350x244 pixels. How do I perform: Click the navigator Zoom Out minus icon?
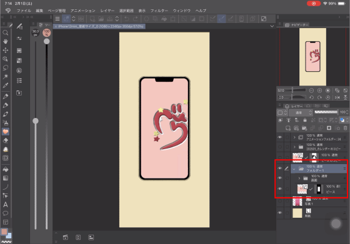[311, 90]
